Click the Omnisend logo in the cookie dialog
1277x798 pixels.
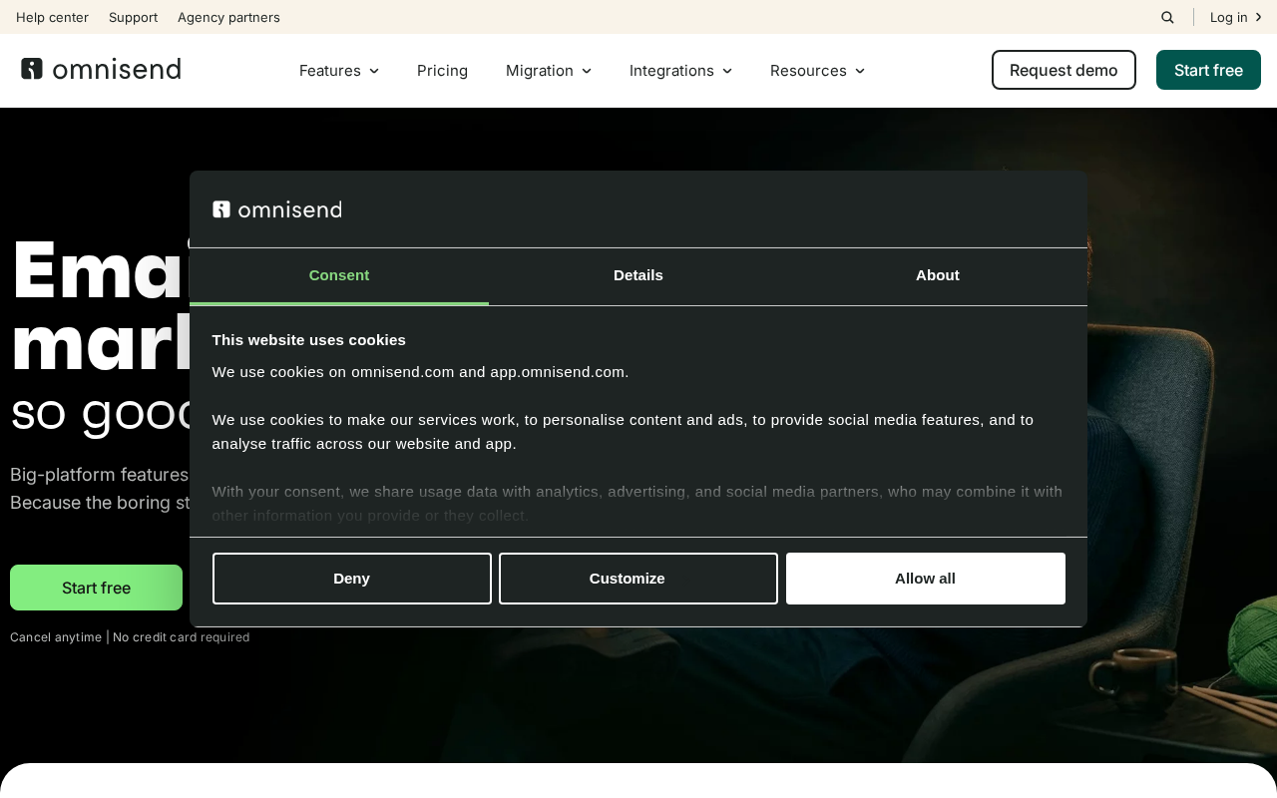277,209
